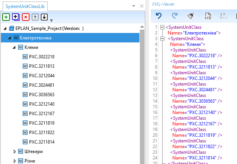Click the blue add child element icon

coord(15,17)
